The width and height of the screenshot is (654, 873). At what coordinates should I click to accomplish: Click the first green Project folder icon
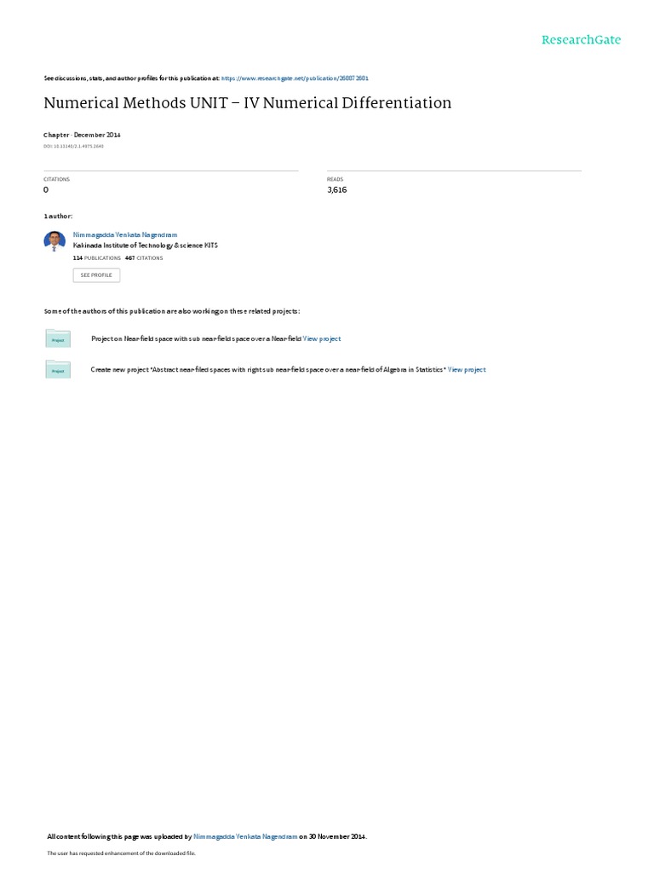[x=58, y=338]
